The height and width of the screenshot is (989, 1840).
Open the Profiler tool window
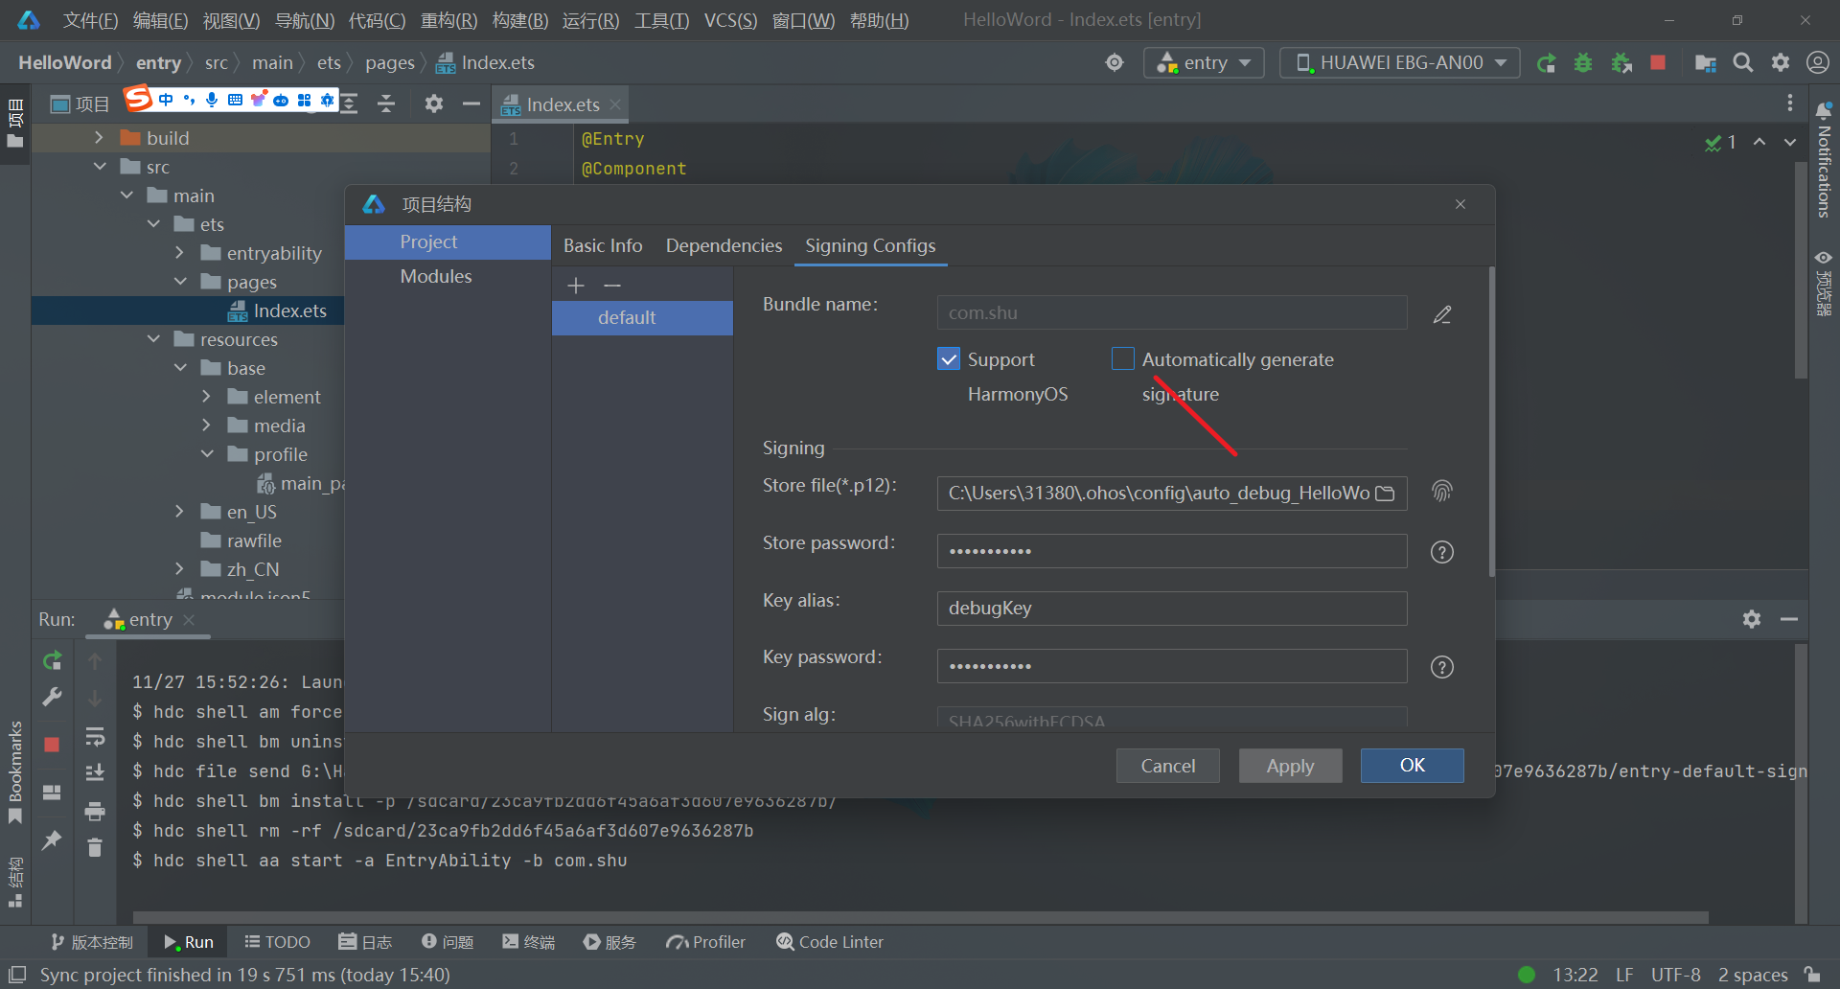(706, 942)
